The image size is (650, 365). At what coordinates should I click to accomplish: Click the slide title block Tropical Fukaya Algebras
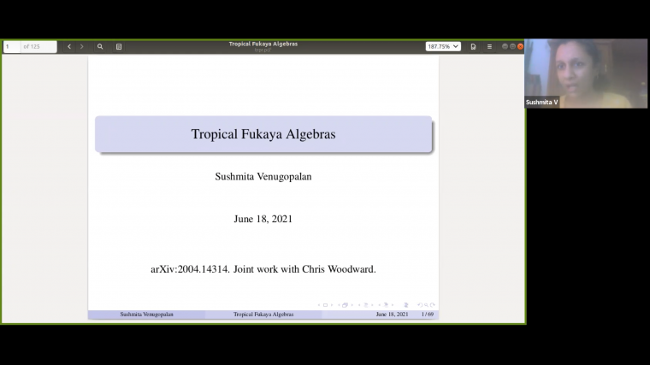tap(263, 134)
